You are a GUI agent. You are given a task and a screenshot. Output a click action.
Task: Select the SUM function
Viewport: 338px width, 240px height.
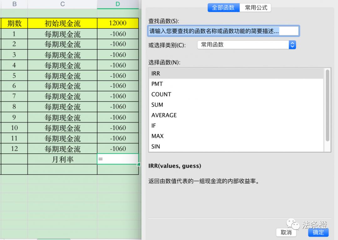pyautogui.click(x=157, y=105)
